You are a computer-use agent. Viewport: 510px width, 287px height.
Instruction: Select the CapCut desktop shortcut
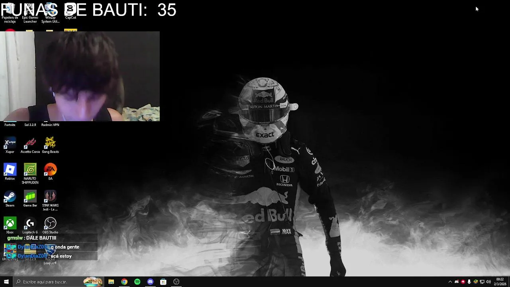[71, 11]
